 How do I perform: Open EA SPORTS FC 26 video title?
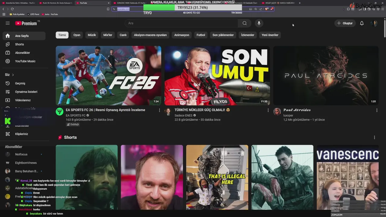point(106,110)
